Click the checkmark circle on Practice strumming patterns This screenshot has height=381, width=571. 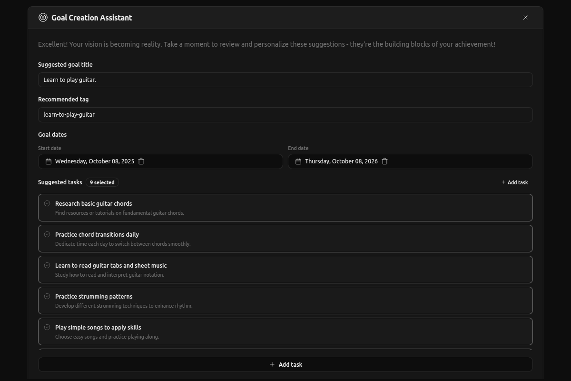click(47, 296)
